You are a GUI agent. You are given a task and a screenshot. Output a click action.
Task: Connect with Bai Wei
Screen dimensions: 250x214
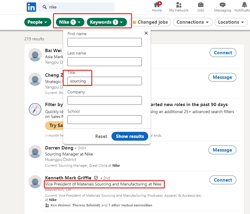(x=223, y=53)
